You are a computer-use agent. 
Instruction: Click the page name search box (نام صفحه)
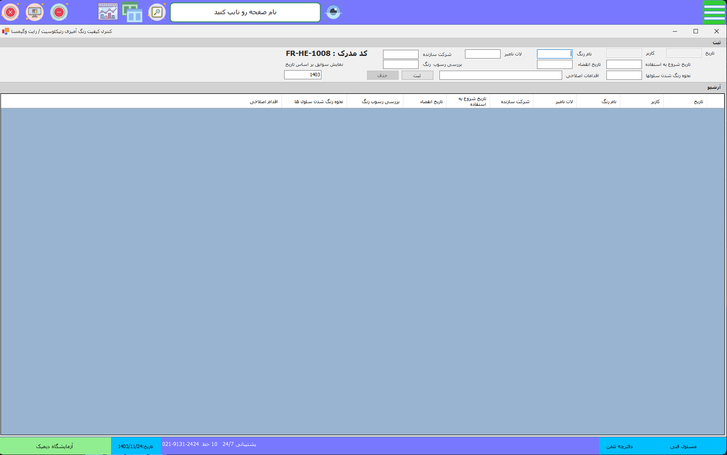tap(245, 12)
